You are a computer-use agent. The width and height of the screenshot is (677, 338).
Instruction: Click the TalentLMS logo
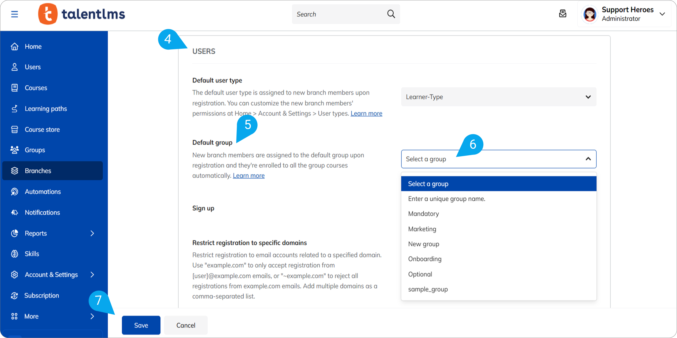82,14
